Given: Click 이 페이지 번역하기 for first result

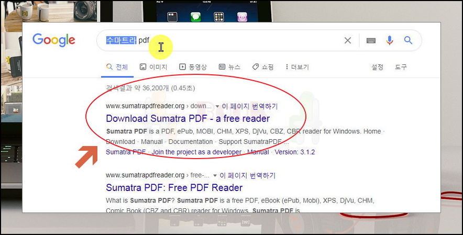Looking at the screenshot, I should point(250,106).
